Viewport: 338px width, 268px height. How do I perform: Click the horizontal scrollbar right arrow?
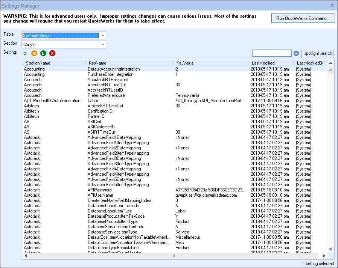pyautogui.click(x=324, y=256)
